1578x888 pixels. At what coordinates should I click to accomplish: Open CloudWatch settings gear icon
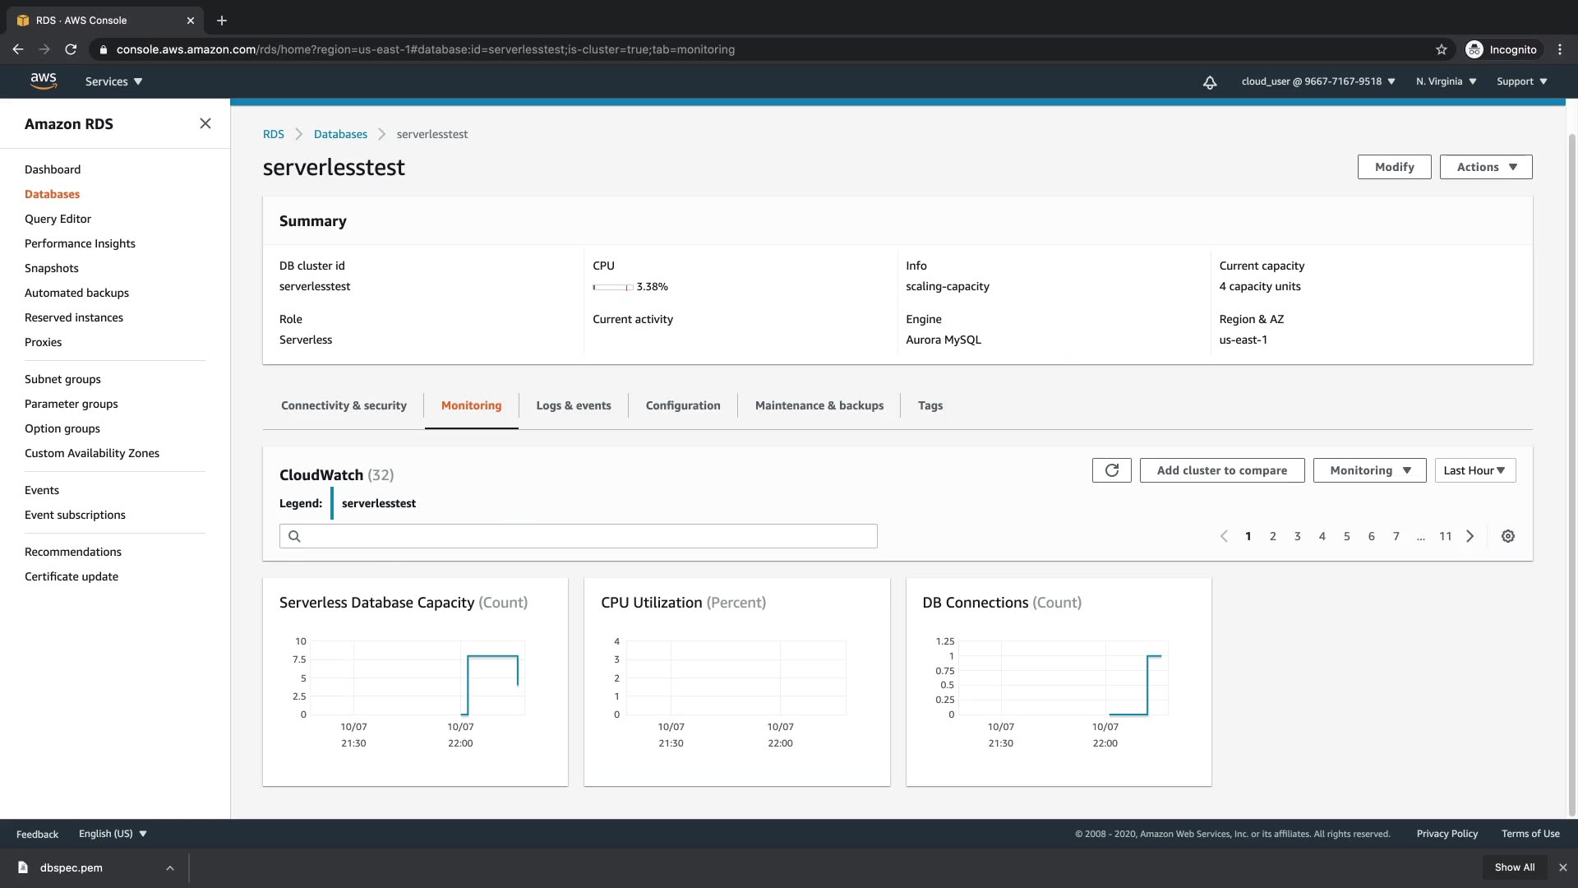click(1507, 536)
